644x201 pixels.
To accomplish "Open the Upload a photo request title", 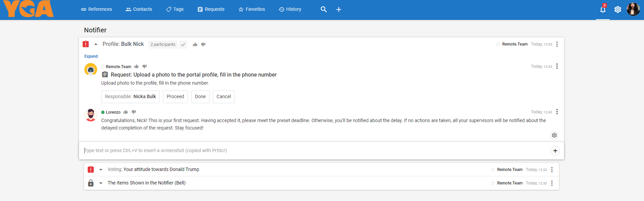I will [x=194, y=75].
